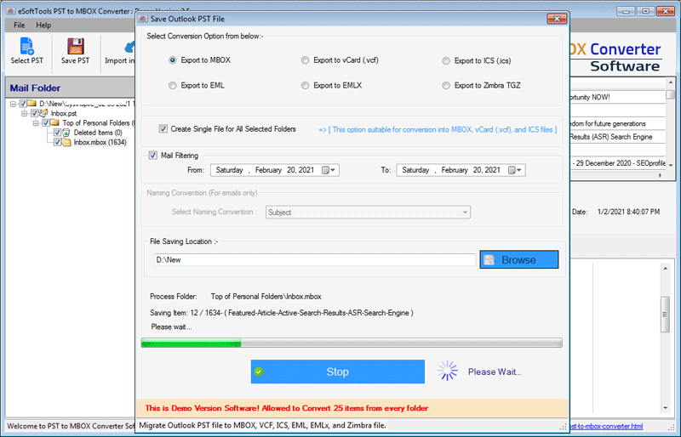
Task: Click the Stop conversion button
Action: [337, 372]
